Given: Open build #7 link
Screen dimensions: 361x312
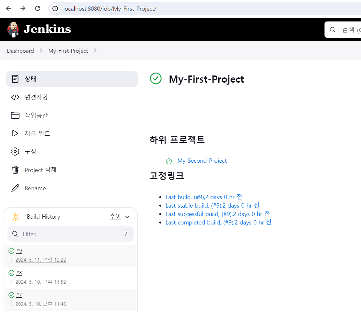Looking at the screenshot, I should point(19,295).
